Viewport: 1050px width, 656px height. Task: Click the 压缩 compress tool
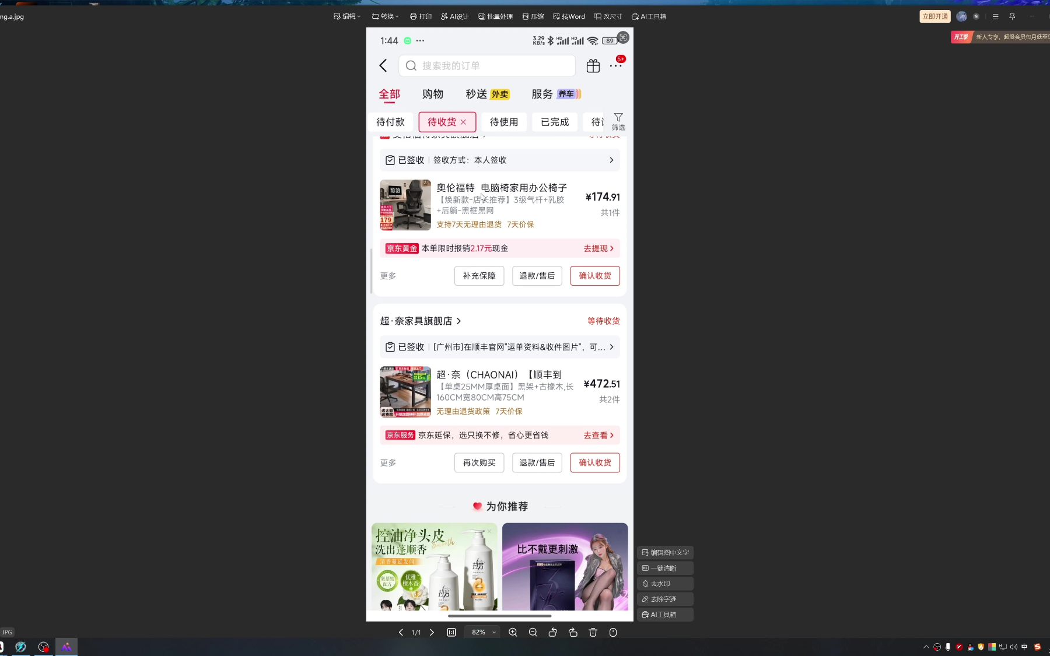click(533, 16)
